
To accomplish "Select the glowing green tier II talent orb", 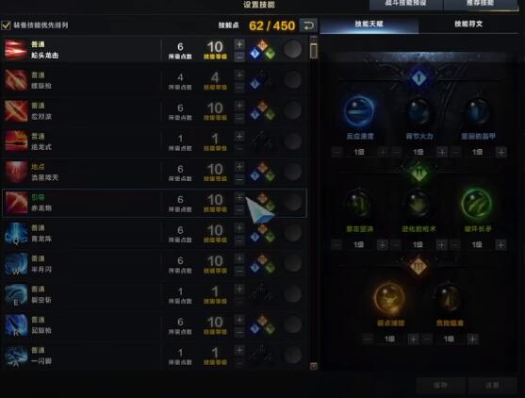I will pyautogui.click(x=476, y=204).
